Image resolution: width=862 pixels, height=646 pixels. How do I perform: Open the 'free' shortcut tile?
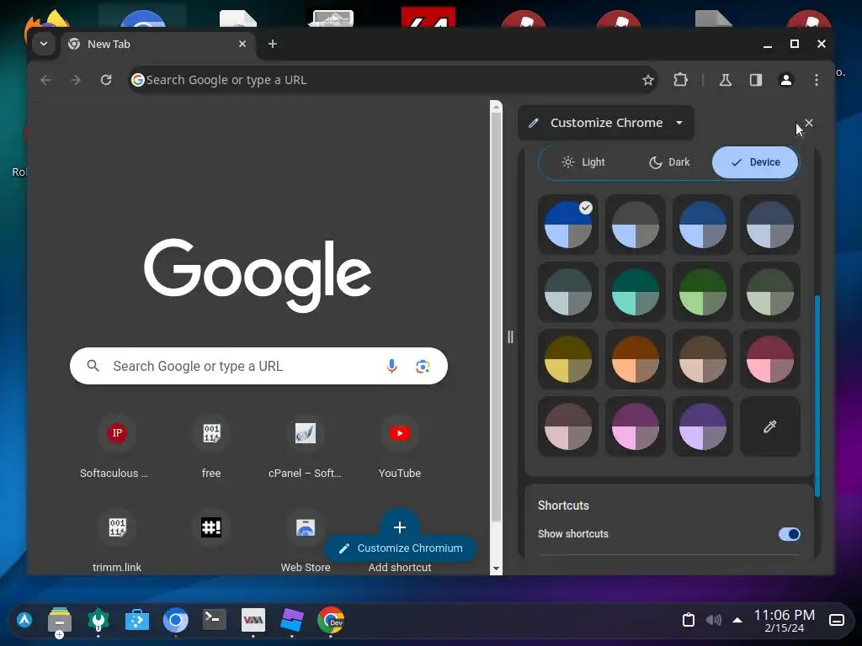point(211,447)
